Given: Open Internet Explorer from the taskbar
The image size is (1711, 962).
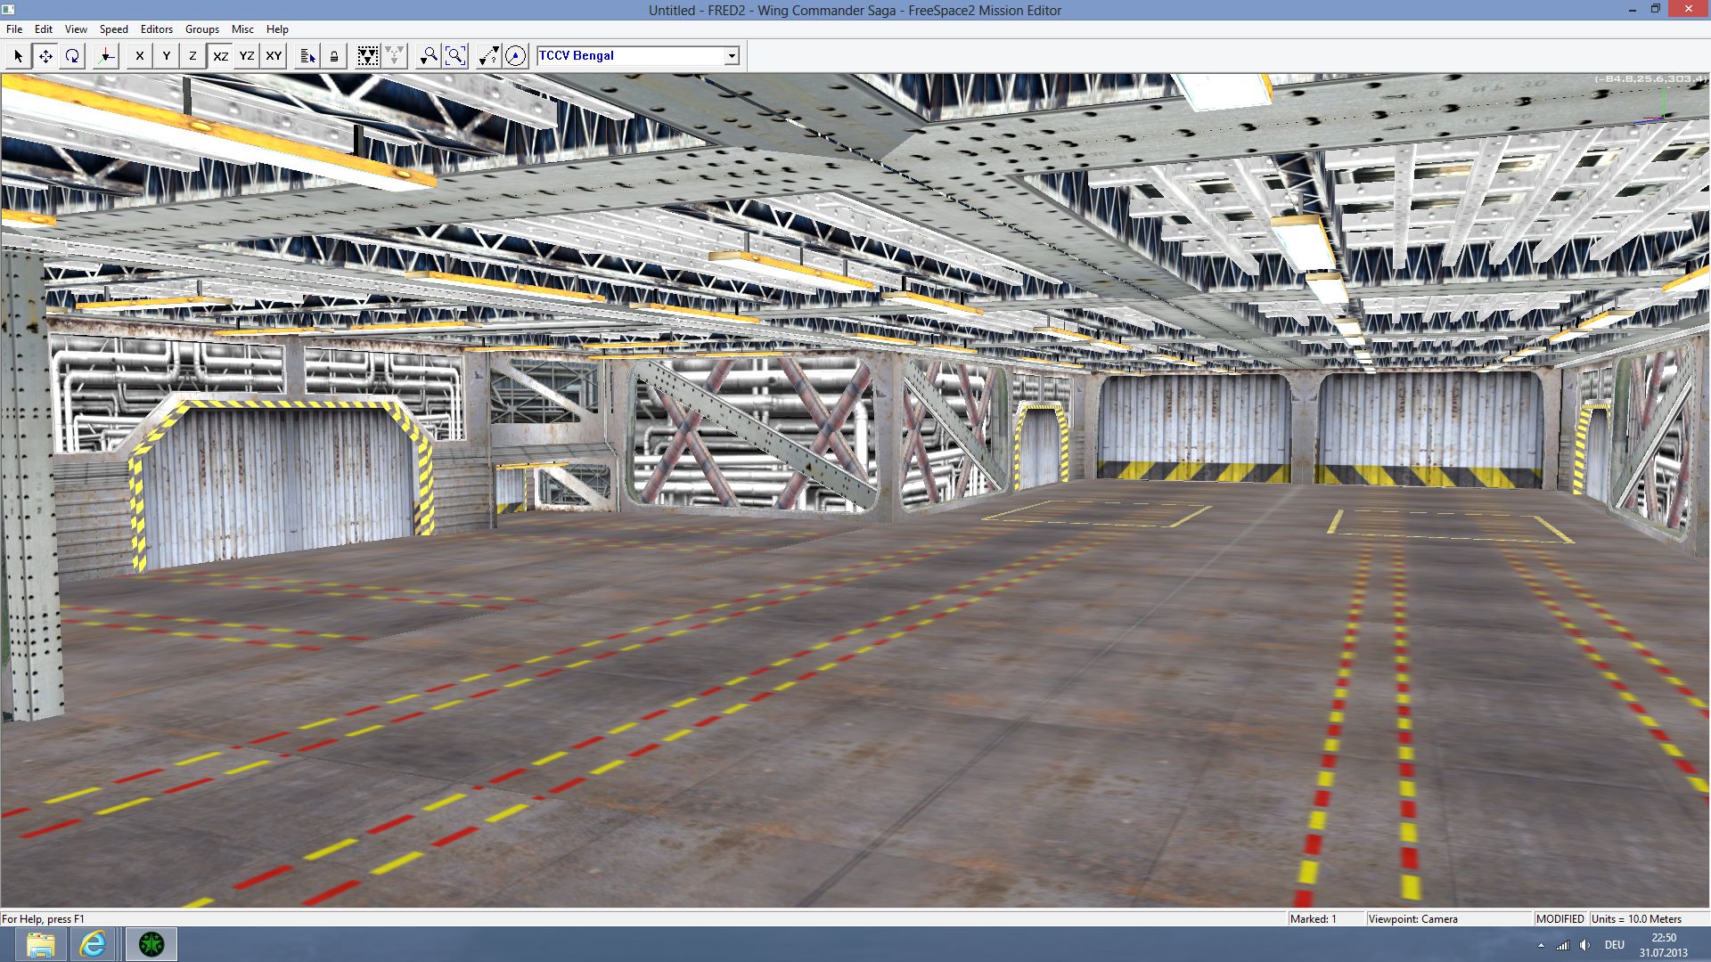Looking at the screenshot, I should pos(93,944).
